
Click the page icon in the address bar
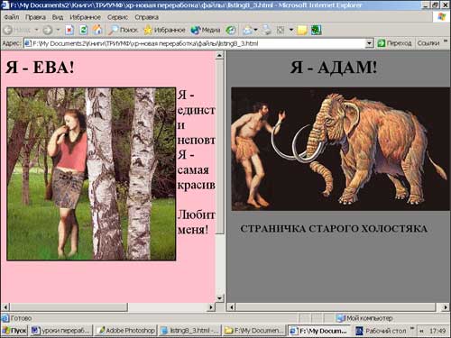click(28, 43)
